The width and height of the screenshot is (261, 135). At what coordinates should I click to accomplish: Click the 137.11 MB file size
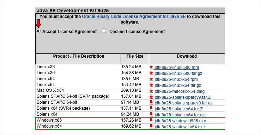(131, 108)
